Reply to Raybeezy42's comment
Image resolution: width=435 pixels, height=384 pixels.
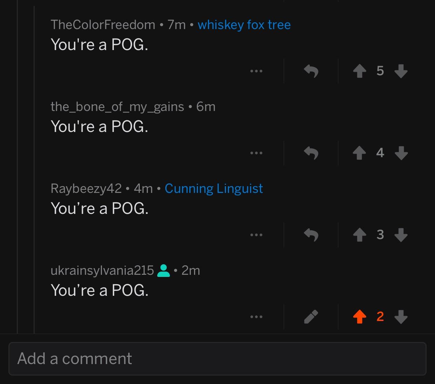pos(311,235)
